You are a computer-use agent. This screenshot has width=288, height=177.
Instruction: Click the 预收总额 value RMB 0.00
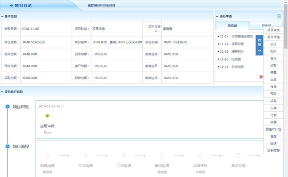pos(30,66)
